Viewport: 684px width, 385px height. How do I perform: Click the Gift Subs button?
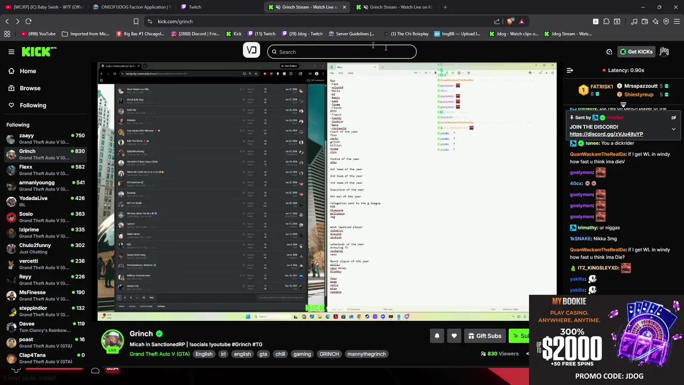coord(485,336)
